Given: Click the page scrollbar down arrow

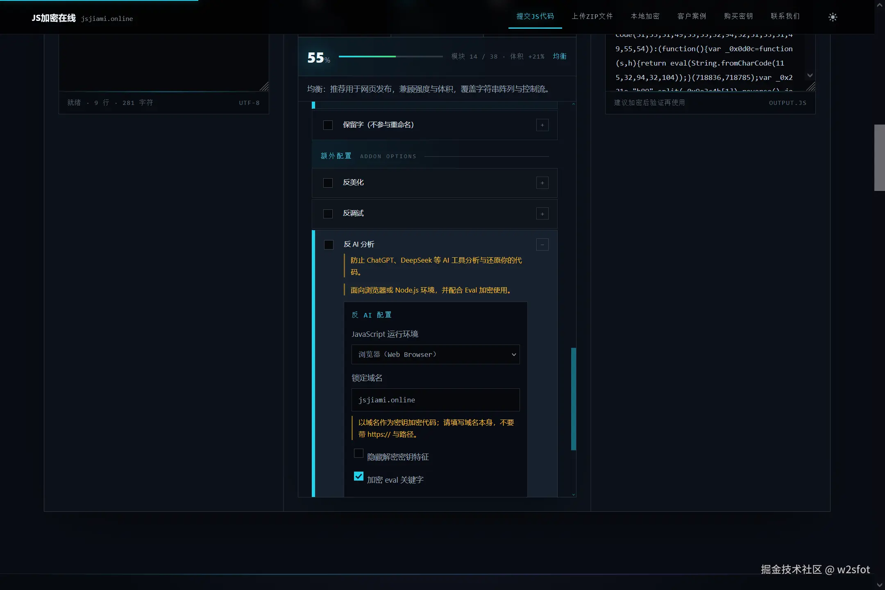Looking at the screenshot, I should click(x=880, y=585).
